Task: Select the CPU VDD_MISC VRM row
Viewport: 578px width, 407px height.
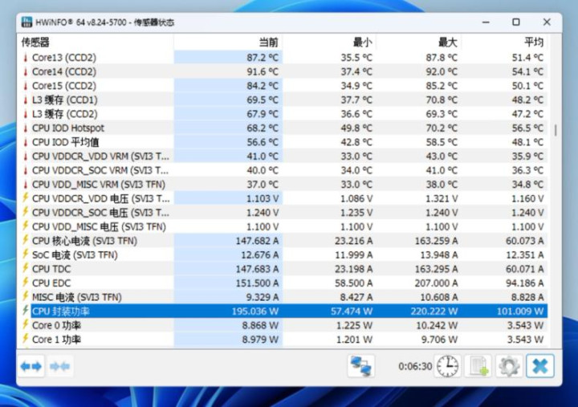Action: [x=283, y=185]
